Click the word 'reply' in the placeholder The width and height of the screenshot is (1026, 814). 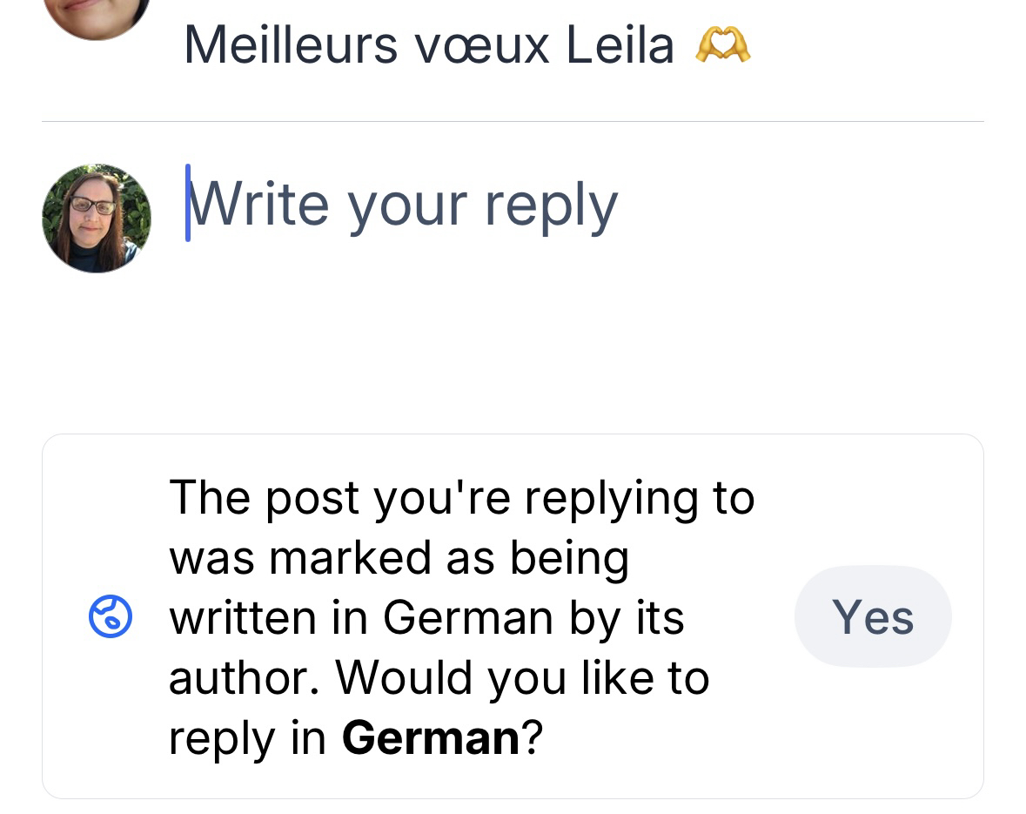tap(550, 205)
